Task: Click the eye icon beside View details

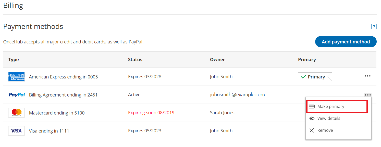Action: pyautogui.click(x=312, y=118)
